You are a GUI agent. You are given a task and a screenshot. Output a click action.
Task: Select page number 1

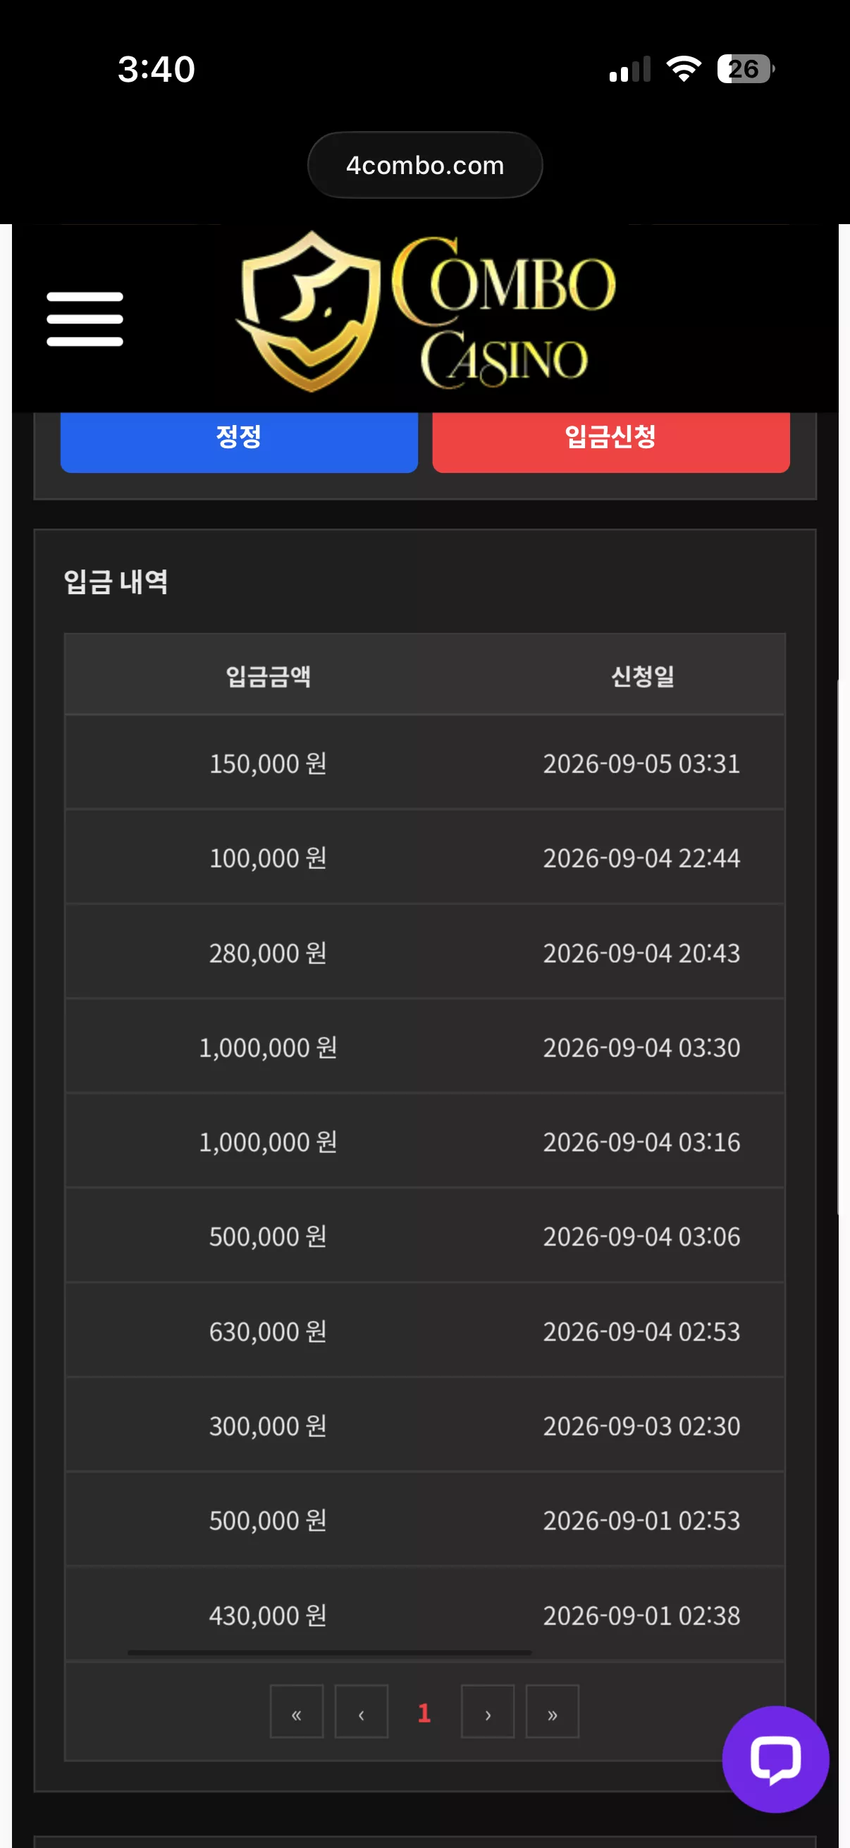click(x=424, y=1713)
